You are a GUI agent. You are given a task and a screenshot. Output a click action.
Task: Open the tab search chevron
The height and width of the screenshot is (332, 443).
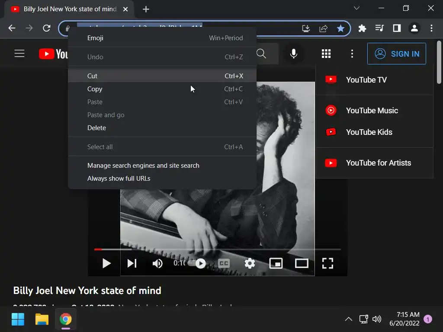(x=356, y=8)
